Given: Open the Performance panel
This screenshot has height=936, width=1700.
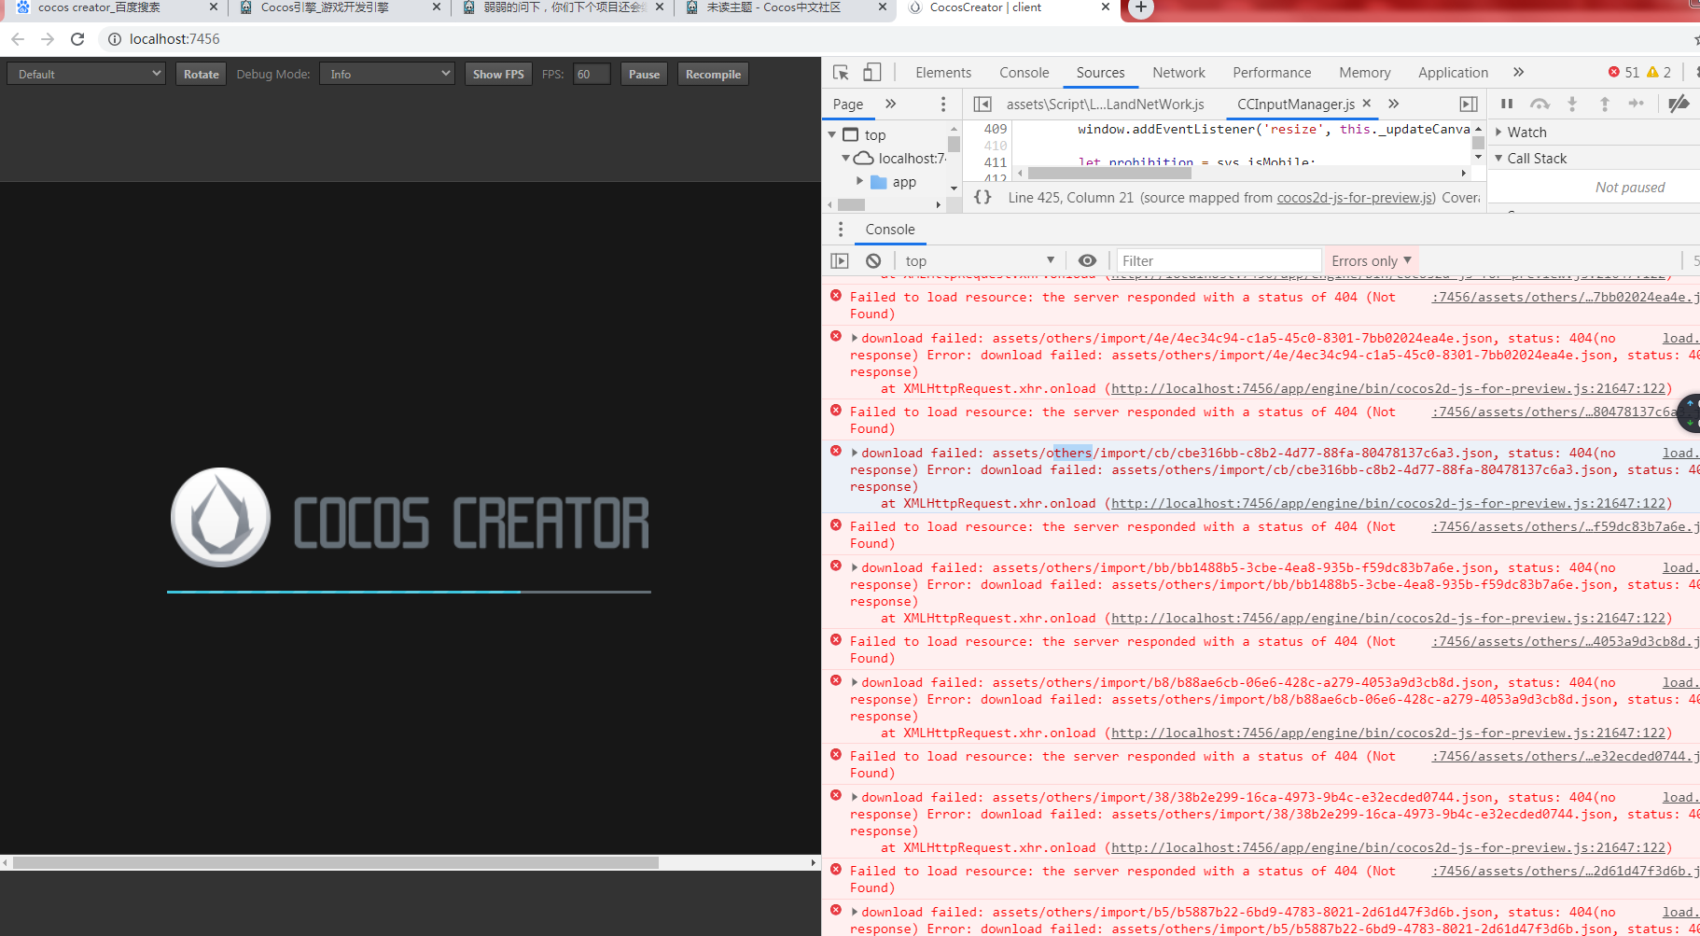Looking at the screenshot, I should click(x=1272, y=73).
